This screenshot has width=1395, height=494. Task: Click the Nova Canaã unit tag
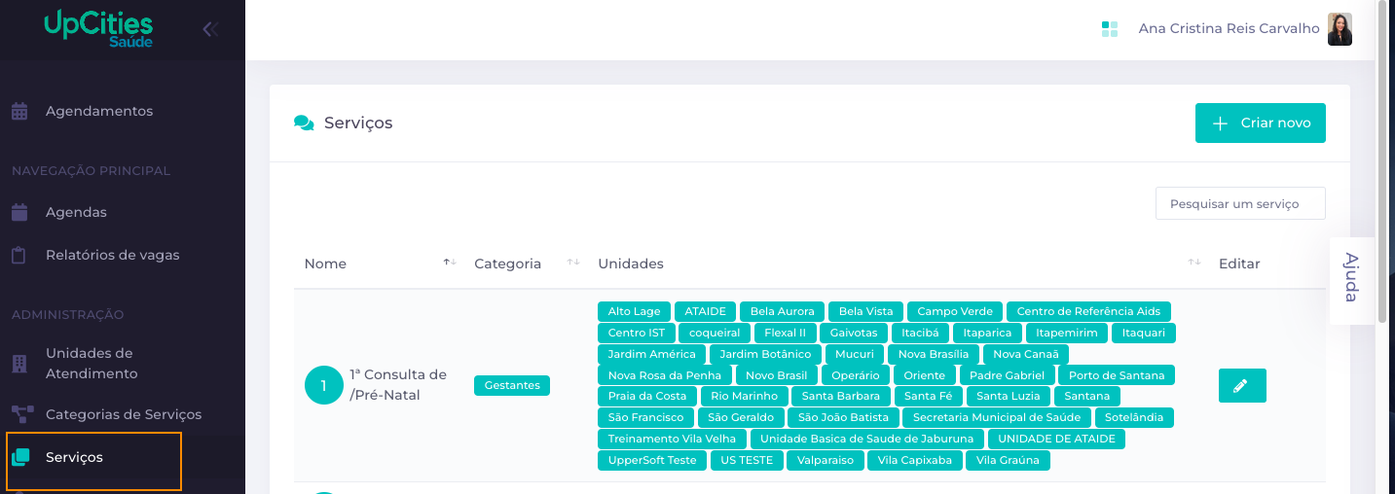[x=1026, y=354]
